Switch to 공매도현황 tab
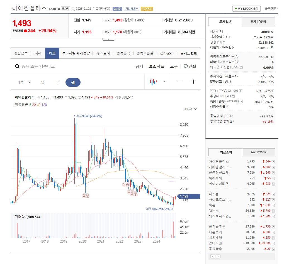 [x=189, y=53]
